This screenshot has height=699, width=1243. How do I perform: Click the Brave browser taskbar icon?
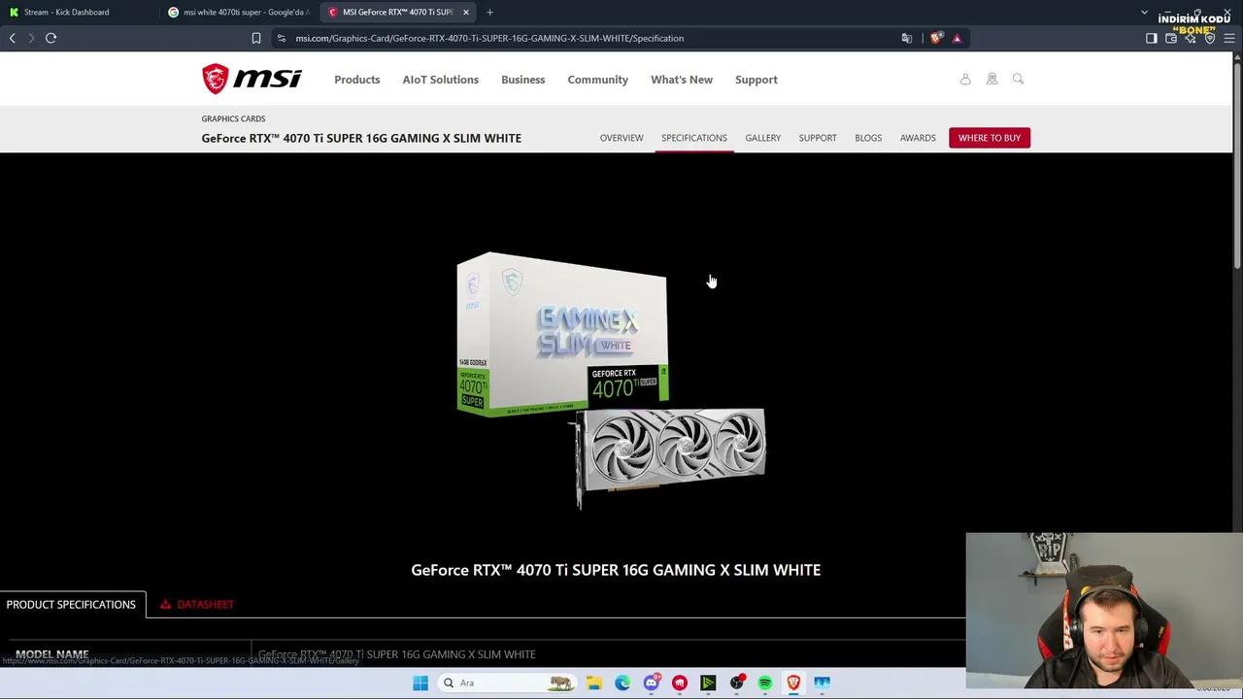click(x=793, y=682)
